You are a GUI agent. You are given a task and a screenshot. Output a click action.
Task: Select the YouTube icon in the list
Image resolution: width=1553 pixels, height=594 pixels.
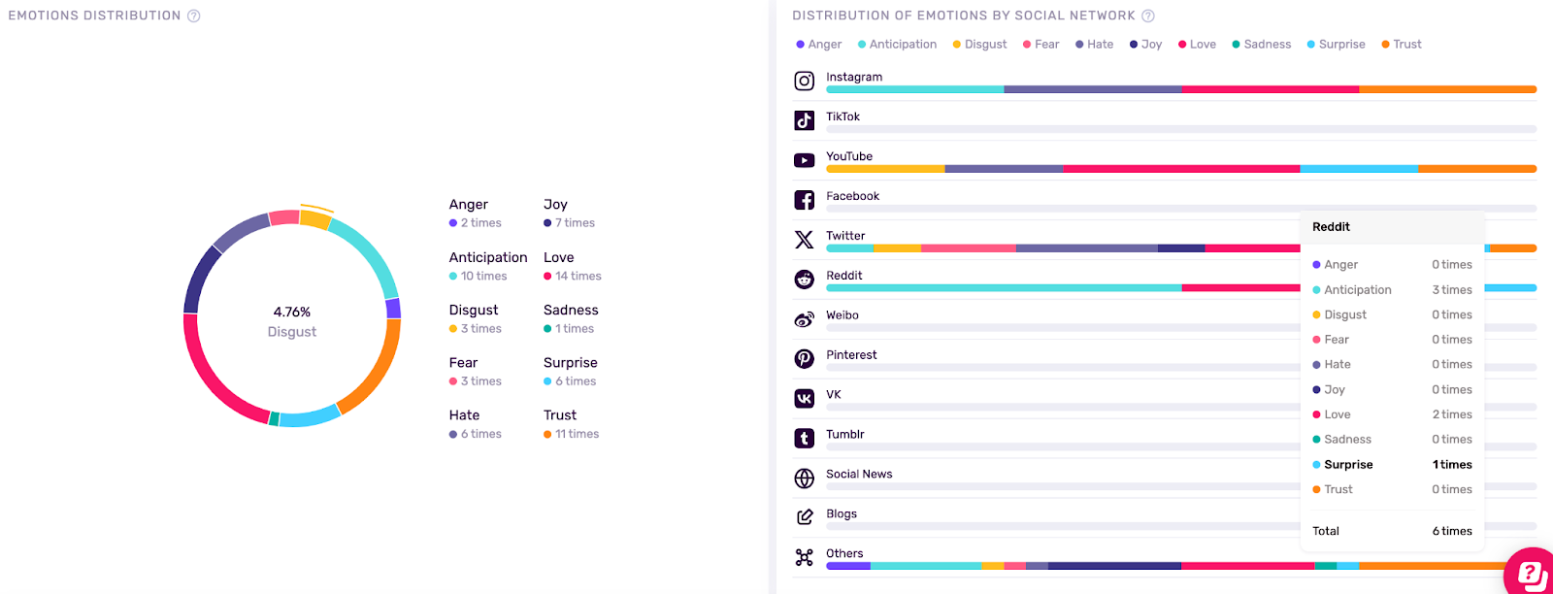pos(804,160)
